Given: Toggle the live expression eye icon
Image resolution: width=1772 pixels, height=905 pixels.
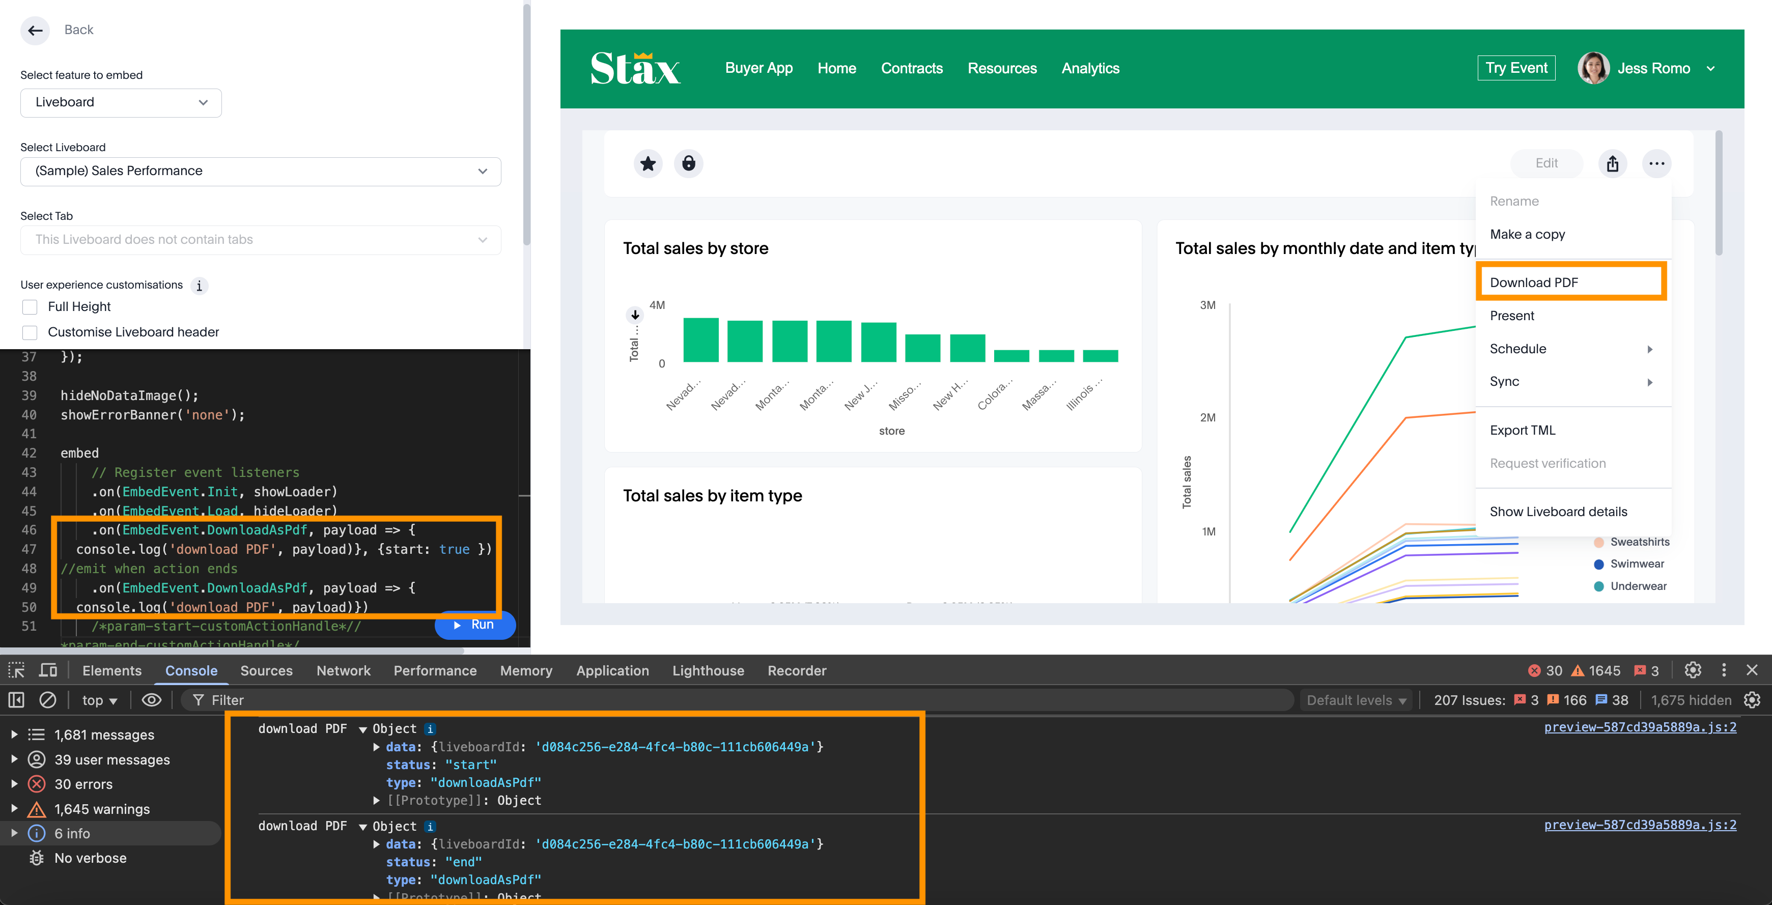Looking at the screenshot, I should click(151, 700).
